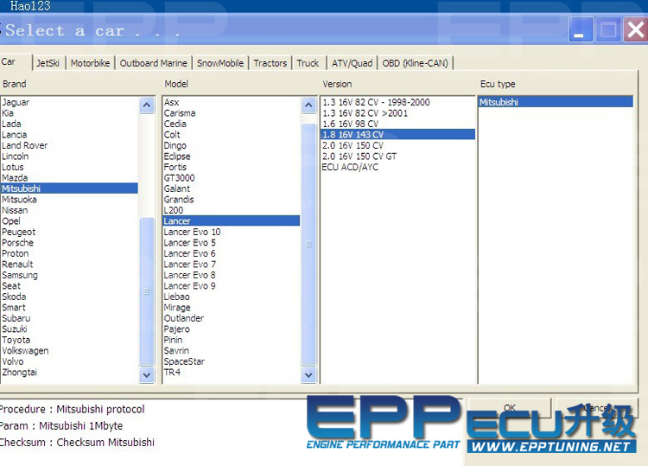Image resolution: width=648 pixels, height=466 pixels.
Task: Switch to the JetSki tab
Action: (x=48, y=63)
